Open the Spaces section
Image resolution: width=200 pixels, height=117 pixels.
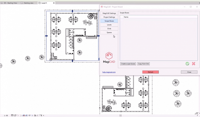coord(109,33)
